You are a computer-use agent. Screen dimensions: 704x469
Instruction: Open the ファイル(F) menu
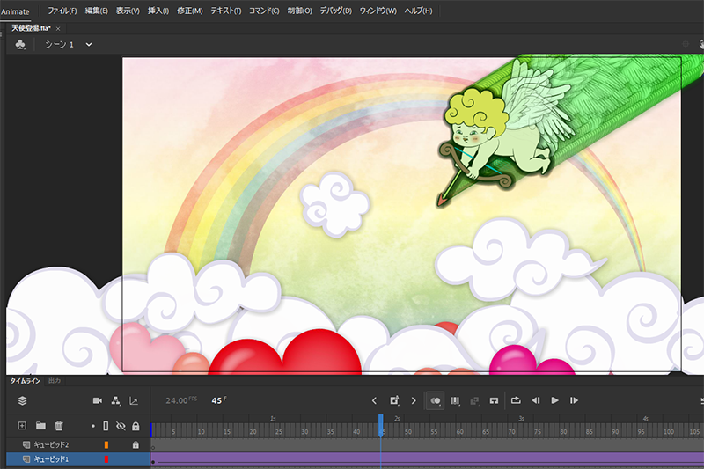[x=62, y=11]
